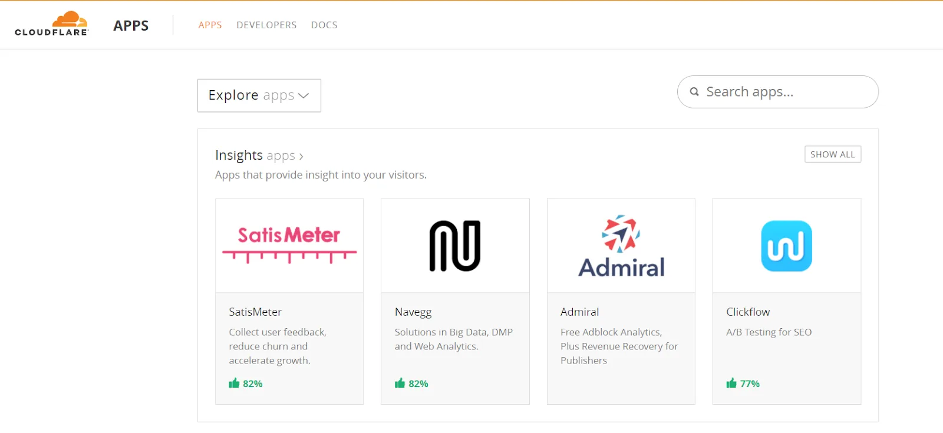Screen dimensions: 943x433
Task: Open the Navegg app title
Action: click(x=413, y=312)
